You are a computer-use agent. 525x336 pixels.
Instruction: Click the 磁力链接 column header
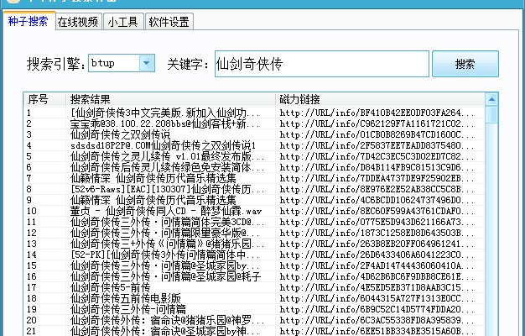coord(377,97)
